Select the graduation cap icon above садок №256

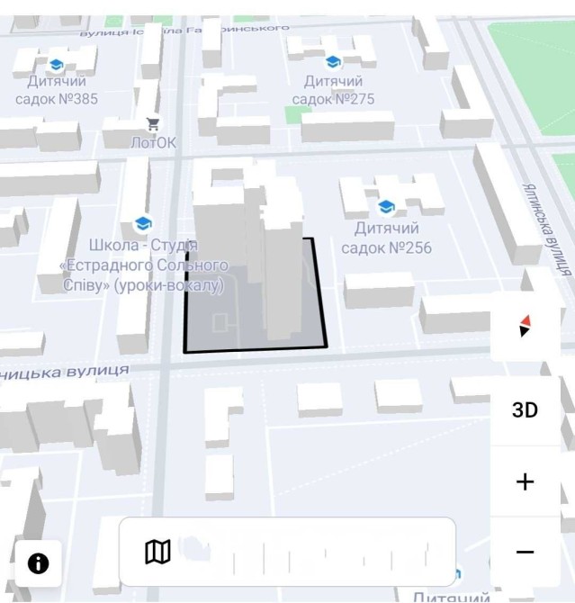386,207
